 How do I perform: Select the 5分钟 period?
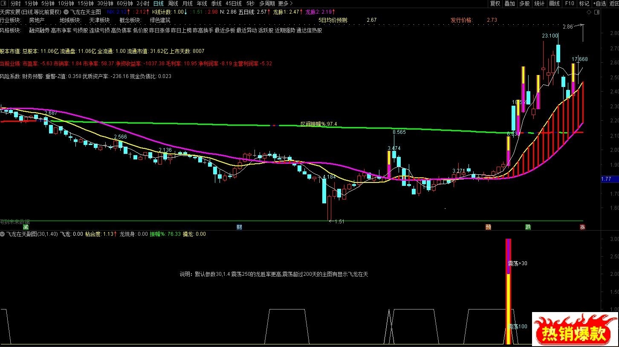pyautogui.click(x=48, y=3)
